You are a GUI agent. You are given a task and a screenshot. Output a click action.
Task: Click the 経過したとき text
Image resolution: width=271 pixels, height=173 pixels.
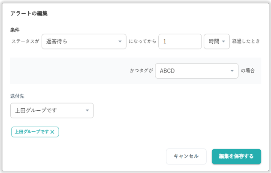[x=247, y=42]
